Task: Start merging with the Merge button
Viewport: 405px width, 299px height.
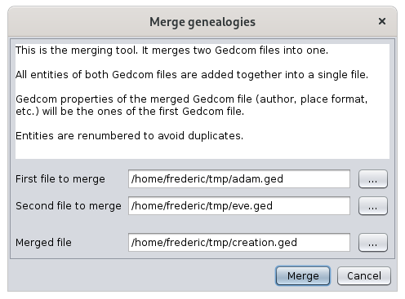Action: click(x=303, y=275)
